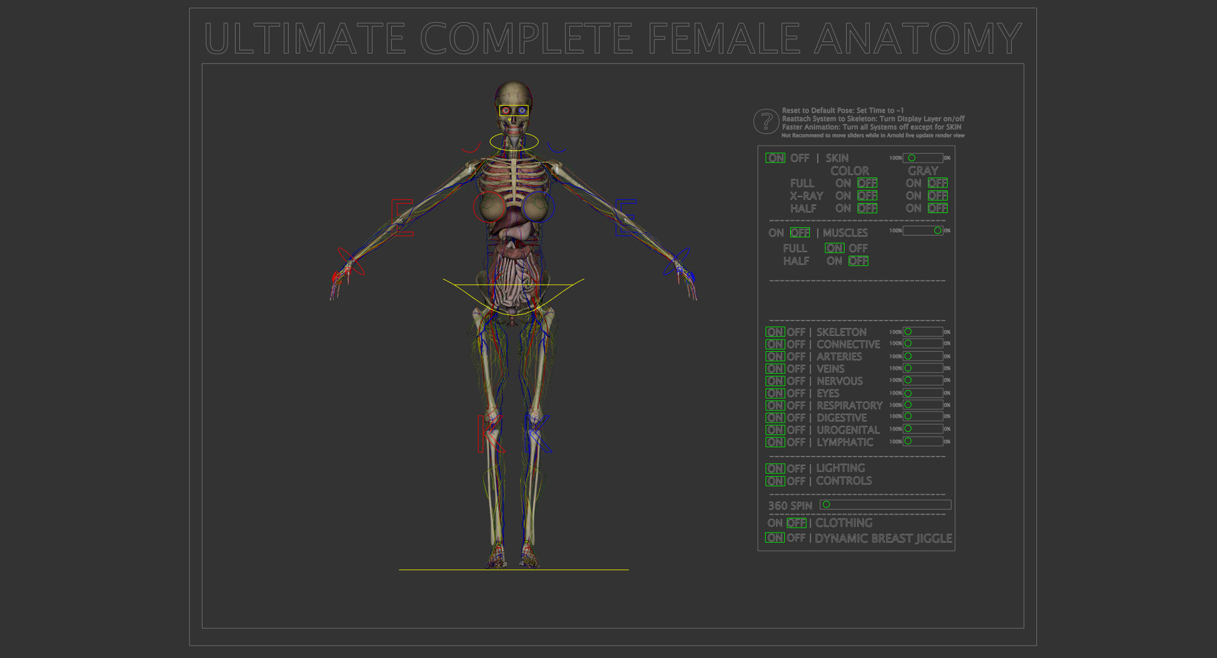Turn LIGHTING off
This screenshot has width=1217, height=658.
(796, 468)
